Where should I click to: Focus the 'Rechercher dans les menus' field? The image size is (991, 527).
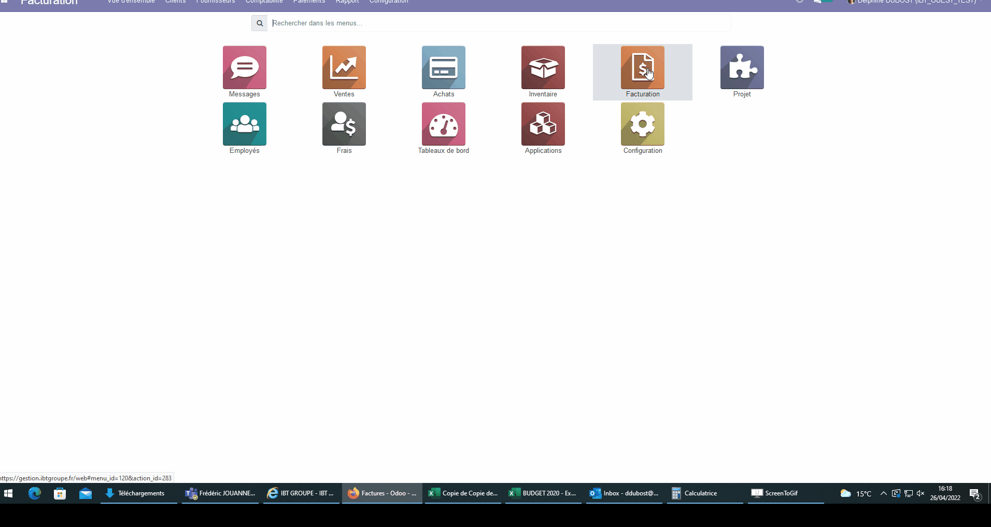pos(498,23)
